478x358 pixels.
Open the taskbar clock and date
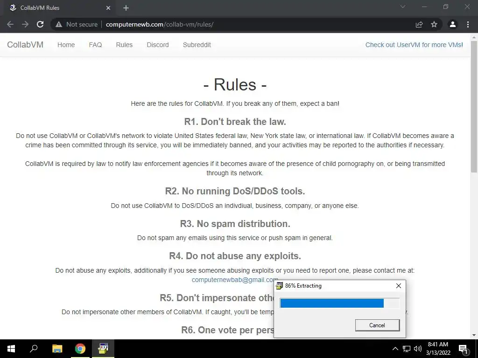(x=438, y=349)
